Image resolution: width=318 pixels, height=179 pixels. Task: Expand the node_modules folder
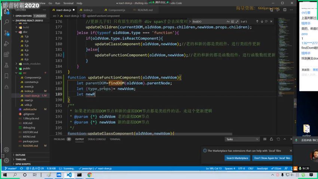tap(31, 64)
